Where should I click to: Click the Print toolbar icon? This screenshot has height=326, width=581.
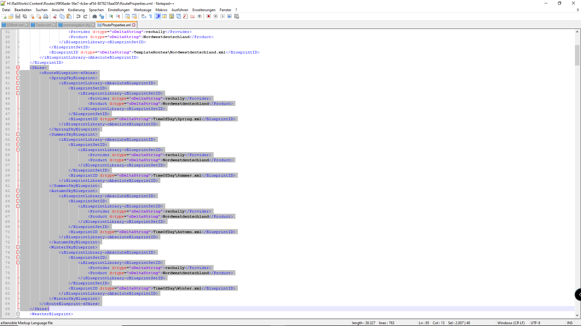(46, 16)
